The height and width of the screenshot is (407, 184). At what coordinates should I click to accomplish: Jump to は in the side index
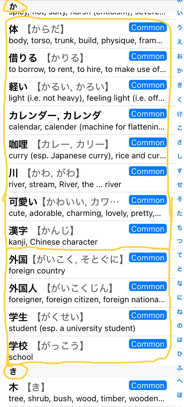tap(180, 340)
